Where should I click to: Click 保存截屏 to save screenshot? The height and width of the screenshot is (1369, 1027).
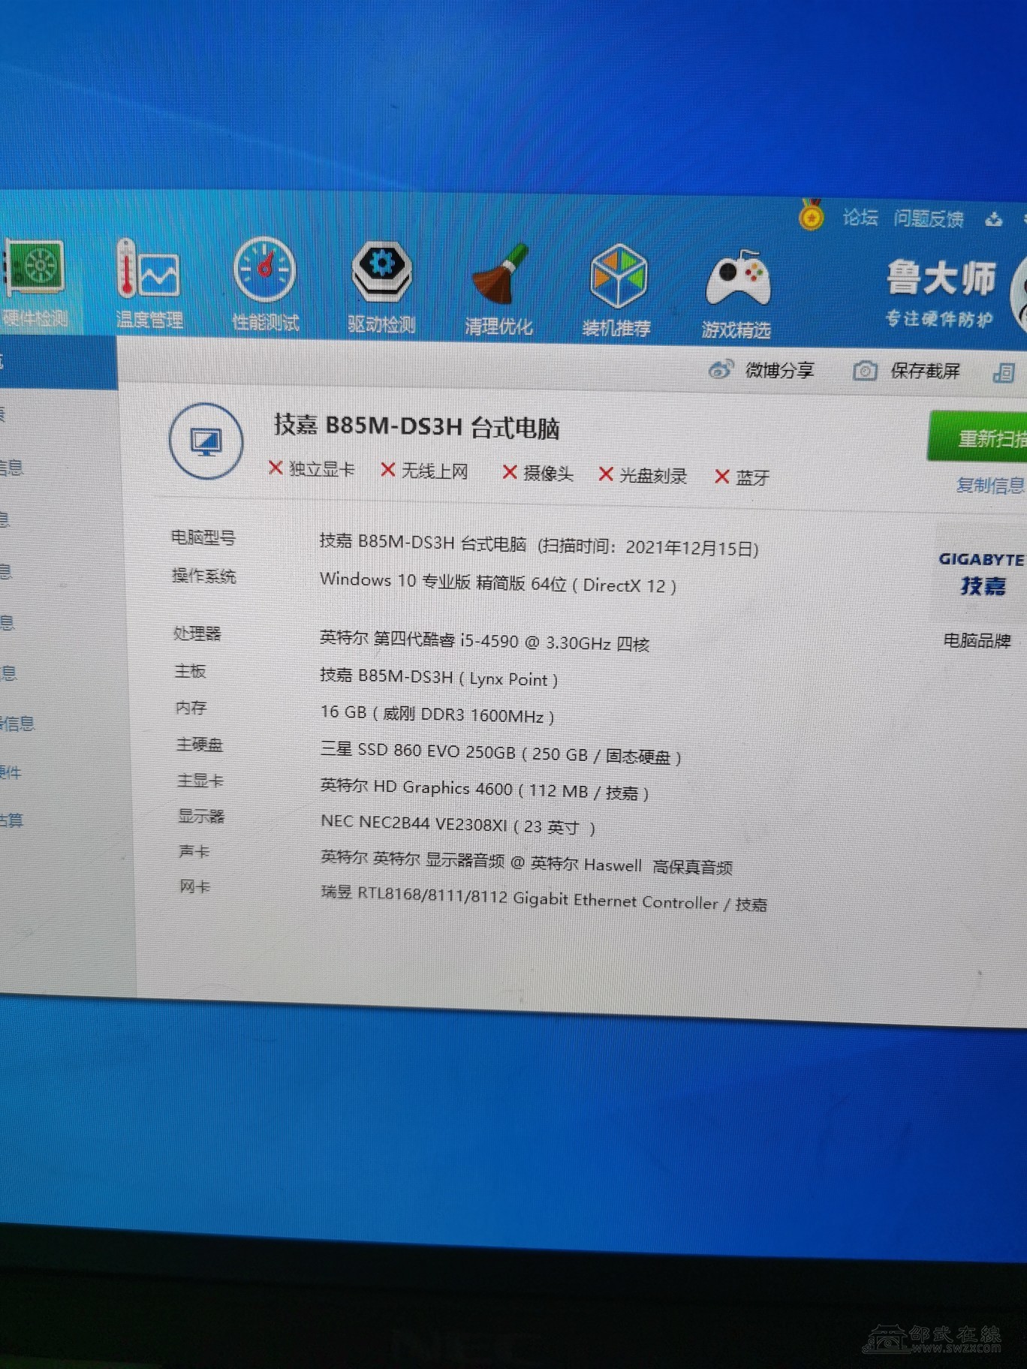907,371
